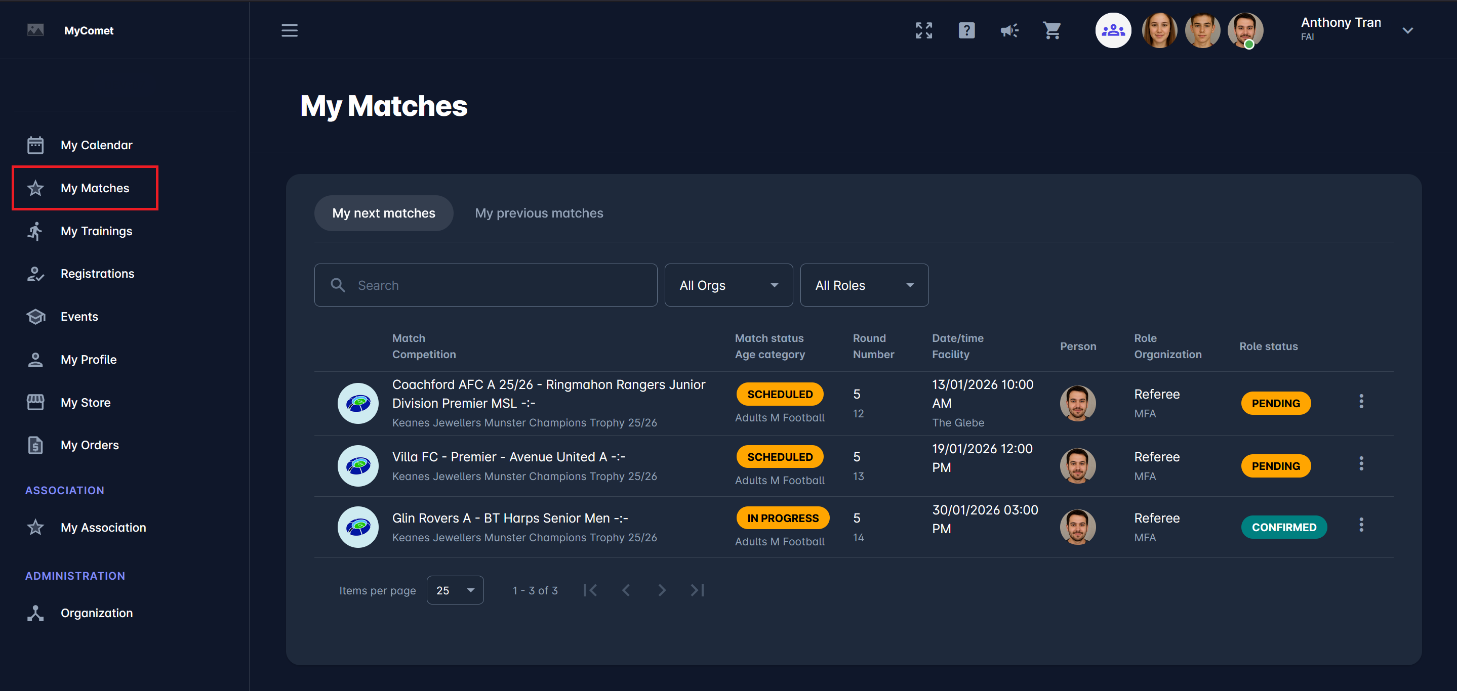Image resolution: width=1457 pixels, height=691 pixels.
Task: Open options menu for Glin Rovers match
Action: (1361, 525)
